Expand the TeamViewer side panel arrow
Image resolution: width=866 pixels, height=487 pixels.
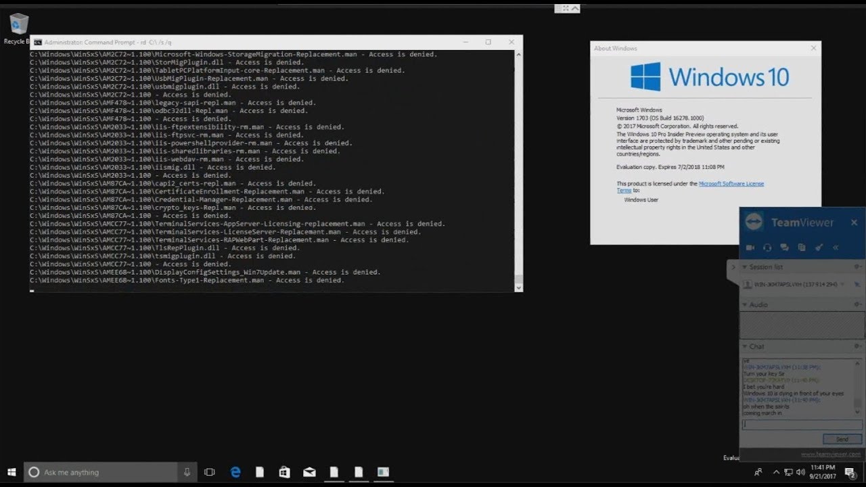click(x=733, y=267)
